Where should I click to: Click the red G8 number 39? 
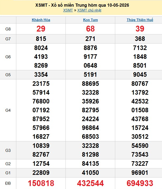[x=140, y=29]
